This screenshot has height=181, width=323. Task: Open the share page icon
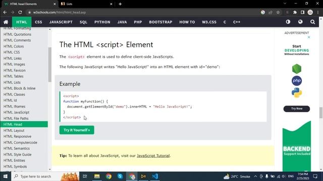tap(271, 12)
